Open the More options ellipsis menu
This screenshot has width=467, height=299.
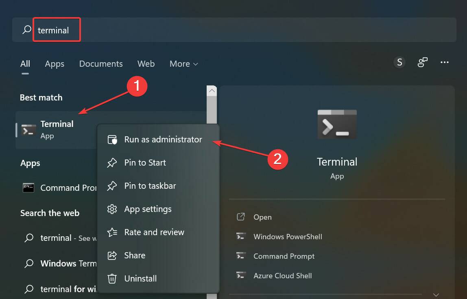pos(444,62)
